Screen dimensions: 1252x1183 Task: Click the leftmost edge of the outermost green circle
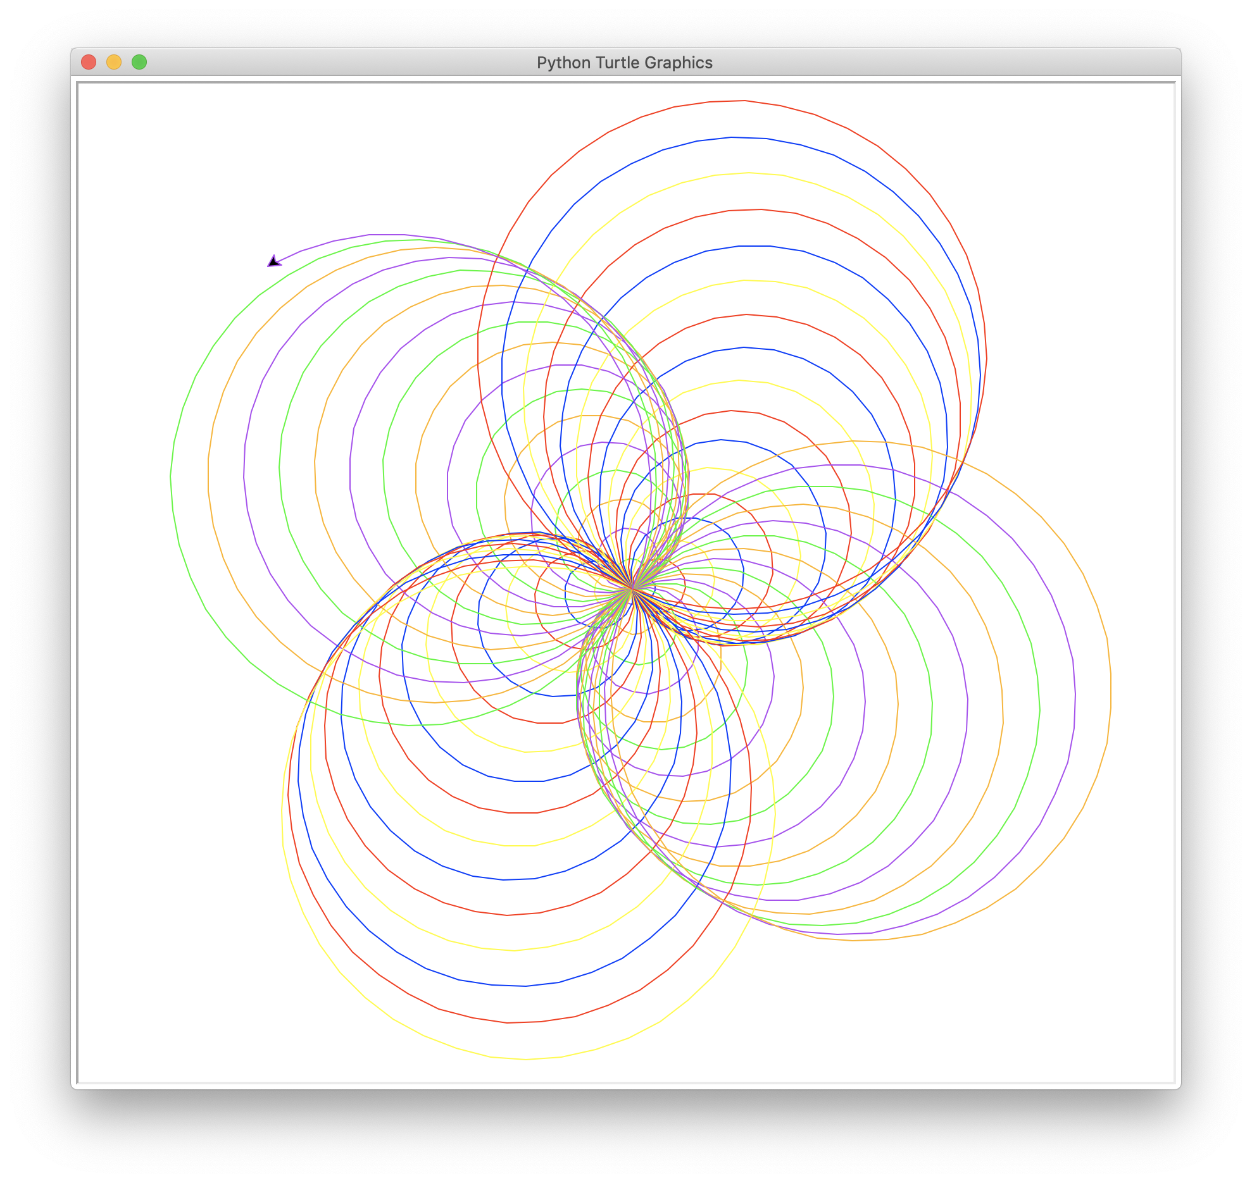[171, 476]
